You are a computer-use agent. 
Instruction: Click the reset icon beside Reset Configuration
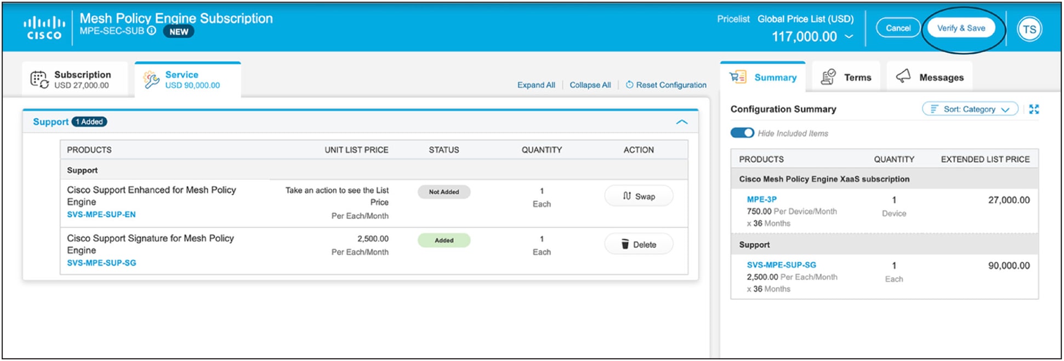(629, 85)
